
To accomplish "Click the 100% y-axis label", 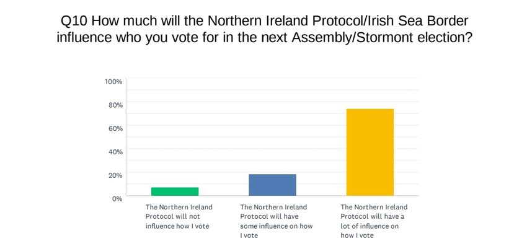I will tap(114, 82).
